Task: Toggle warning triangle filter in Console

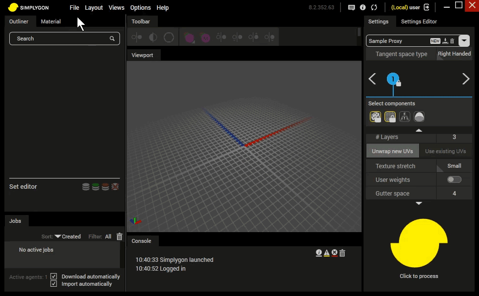Action: [x=326, y=253]
